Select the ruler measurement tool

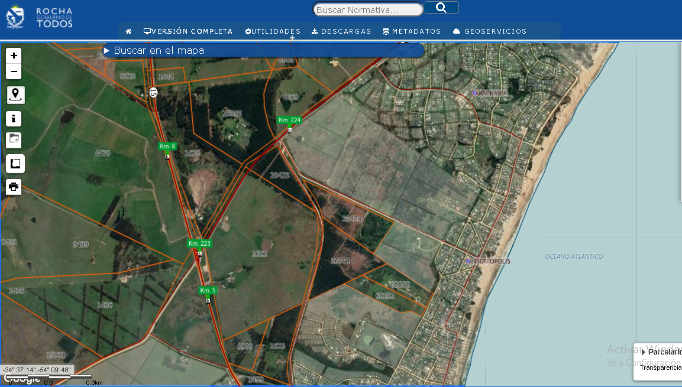tap(15, 164)
